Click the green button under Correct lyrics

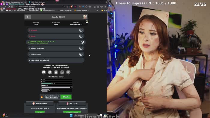click(x=40, y=112)
